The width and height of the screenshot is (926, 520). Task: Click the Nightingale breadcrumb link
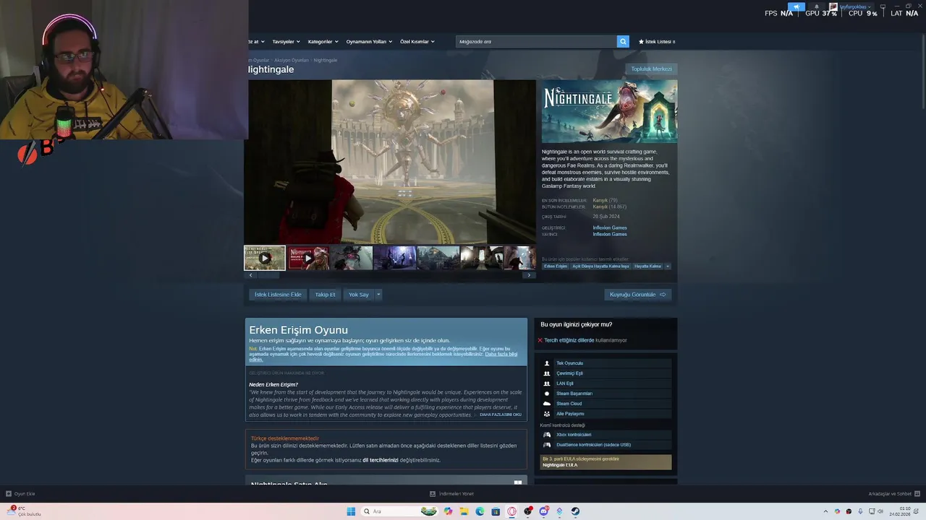click(x=326, y=60)
